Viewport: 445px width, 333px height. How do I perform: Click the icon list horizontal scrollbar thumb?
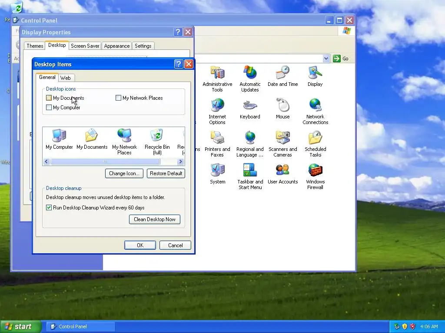click(105, 162)
